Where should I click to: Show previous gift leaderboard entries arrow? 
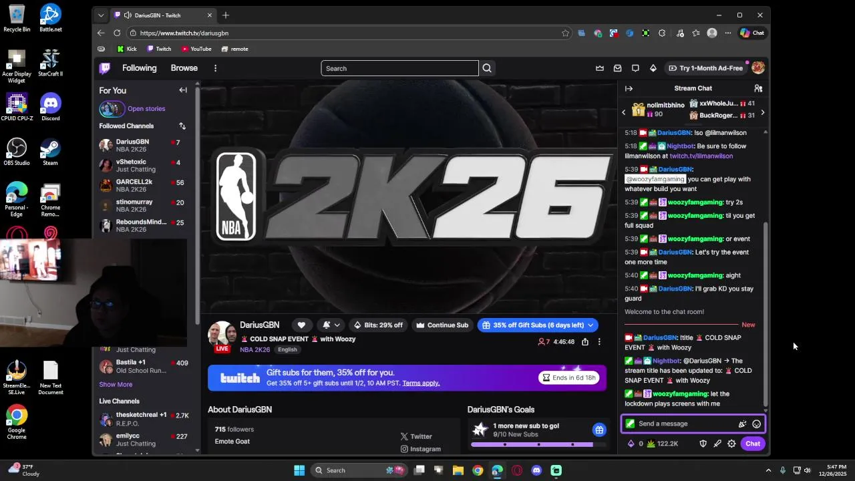click(x=624, y=113)
